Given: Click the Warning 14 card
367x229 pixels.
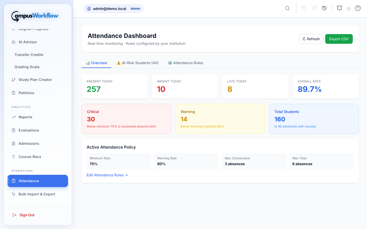Looking at the screenshot, I should pos(220,119).
